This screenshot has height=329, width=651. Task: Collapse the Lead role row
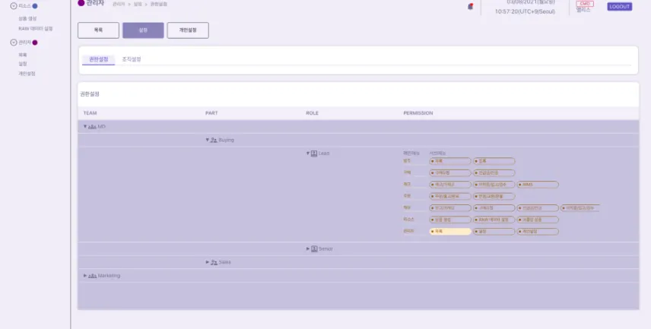[308, 153]
